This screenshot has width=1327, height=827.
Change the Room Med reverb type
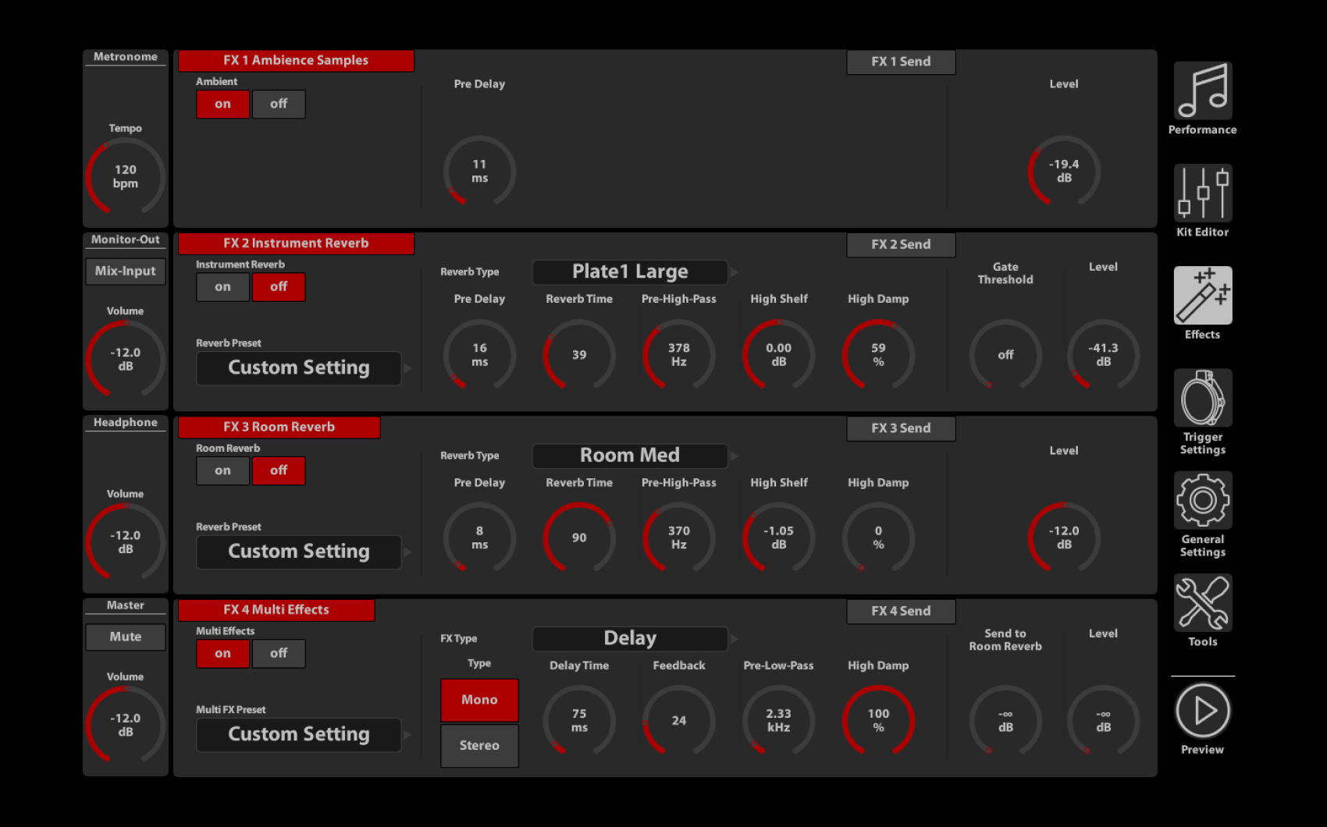(x=630, y=455)
